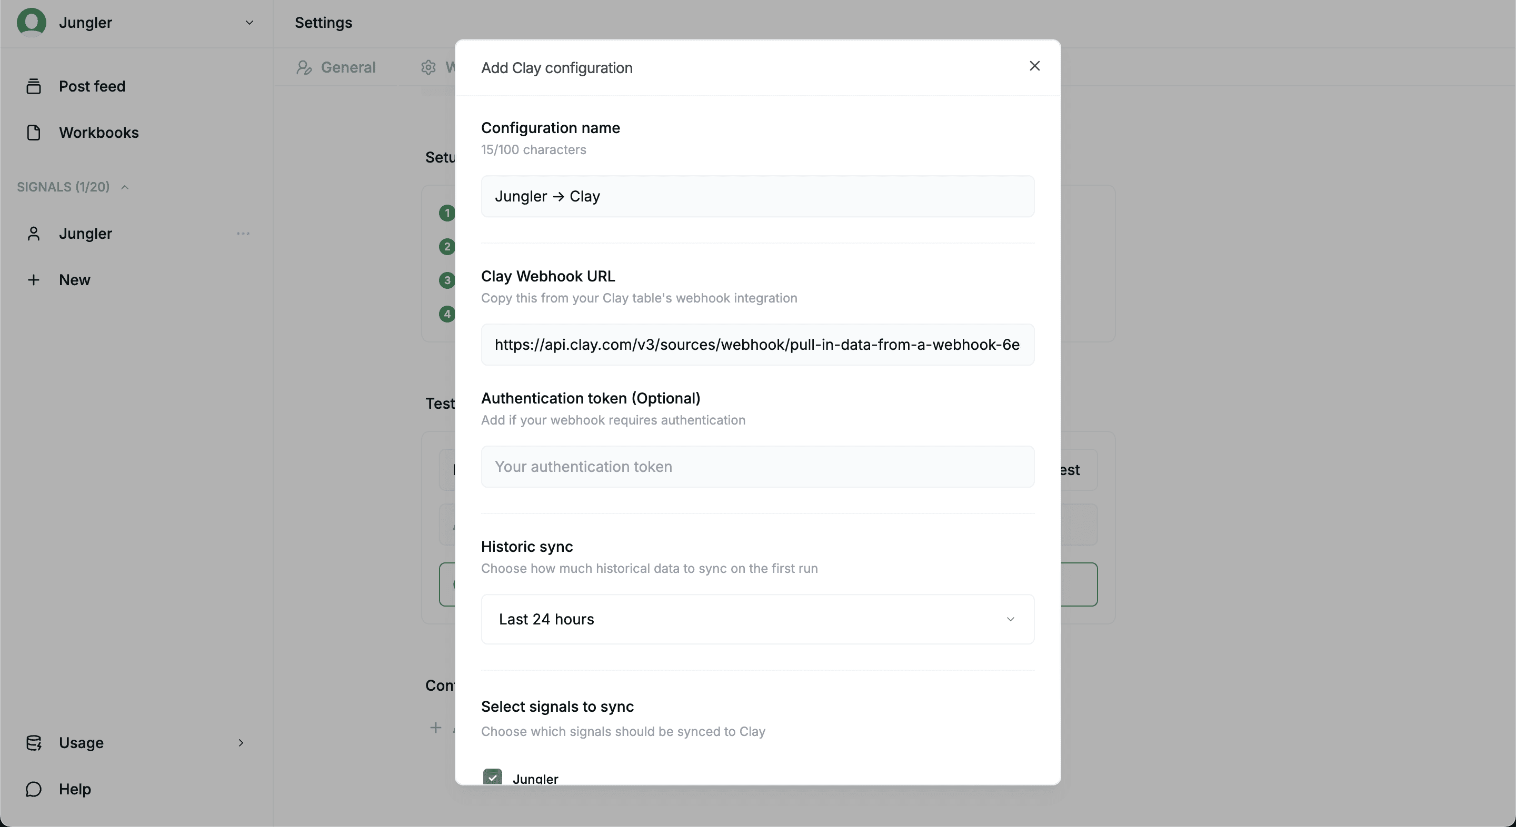The image size is (1516, 827).
Task: Open the Jungler signal three-dots menu
Action: (x=243, y=234)
